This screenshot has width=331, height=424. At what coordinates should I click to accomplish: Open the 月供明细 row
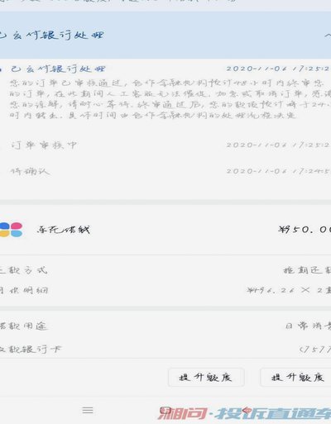pyautogui.click(x=165, y=290)
